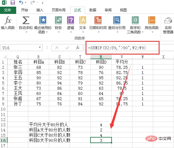Click the AutoSum (自动求和) sigma icon
The width and height of the screenshot is (174, 148).
click(26, 20)
